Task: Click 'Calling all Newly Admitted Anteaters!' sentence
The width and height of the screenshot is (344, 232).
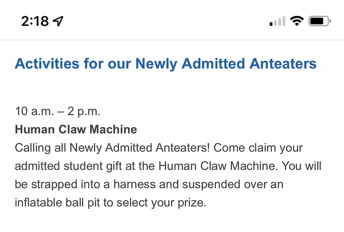Action: 112,148
